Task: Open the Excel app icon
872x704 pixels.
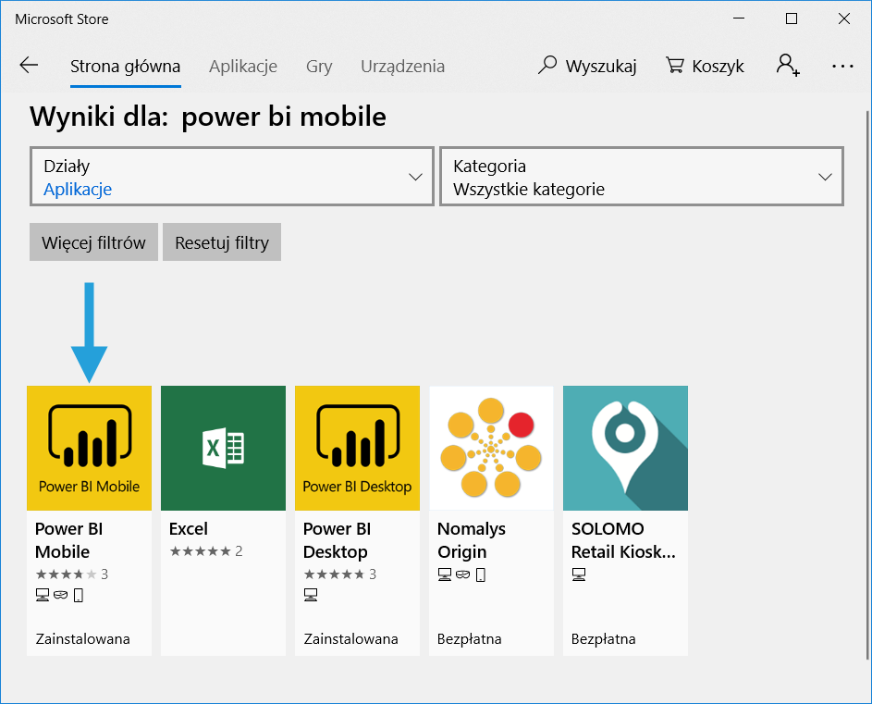Action: pyautogui.click(x=223, y=448)
